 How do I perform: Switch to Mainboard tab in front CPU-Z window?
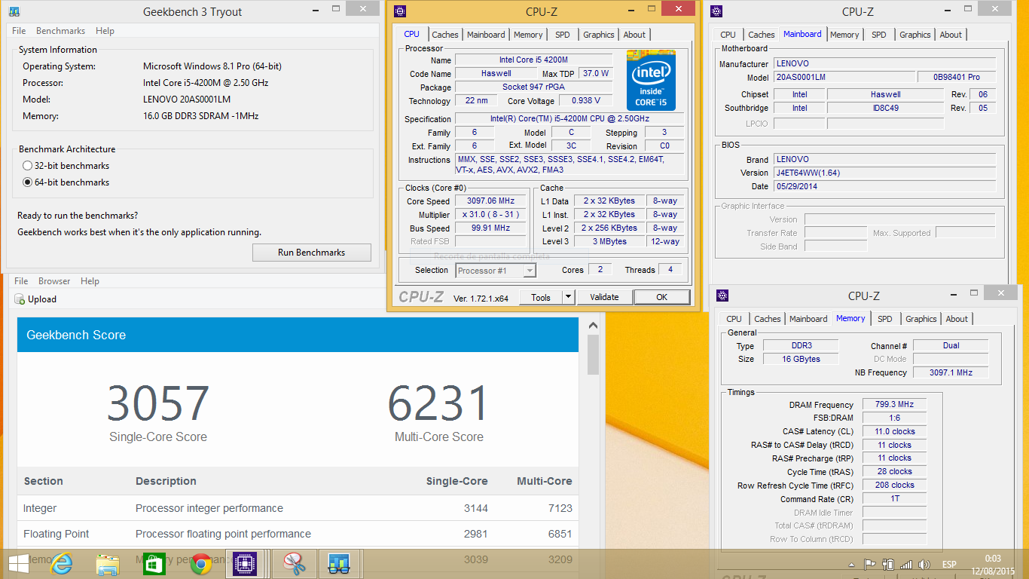pyautogui.click(x=486, y=35)
